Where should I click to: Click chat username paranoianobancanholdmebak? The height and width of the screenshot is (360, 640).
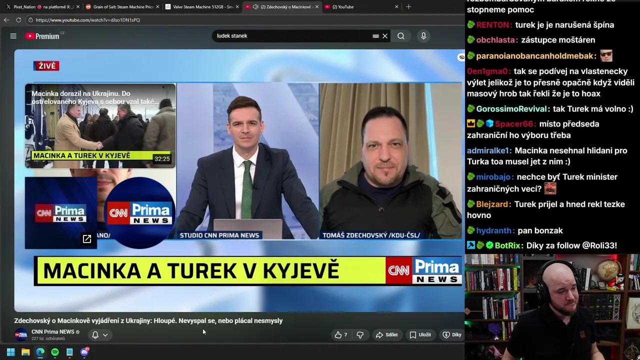pos(536,56)
